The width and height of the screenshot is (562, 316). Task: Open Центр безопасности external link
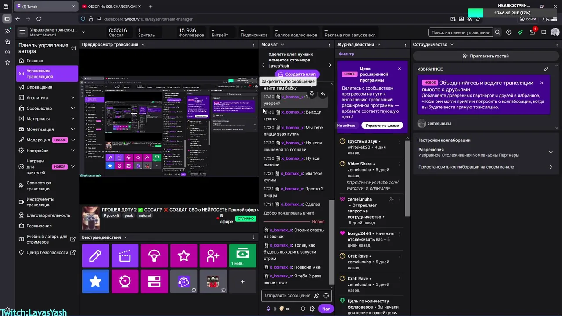(x=47, y=253)
